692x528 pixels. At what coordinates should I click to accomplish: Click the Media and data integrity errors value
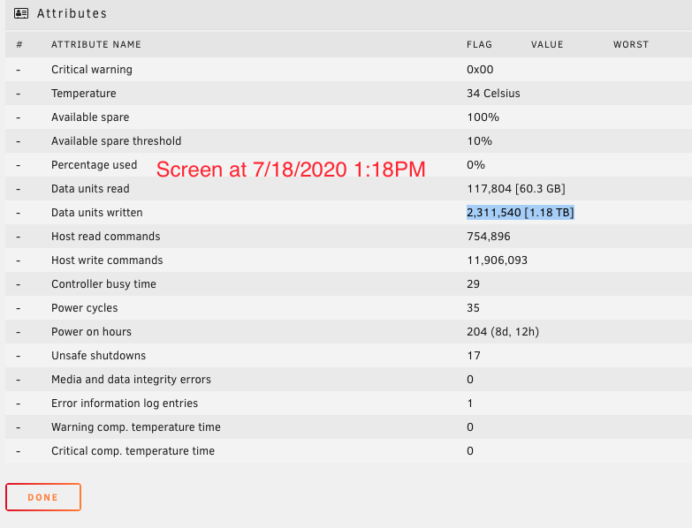[470, 379]
